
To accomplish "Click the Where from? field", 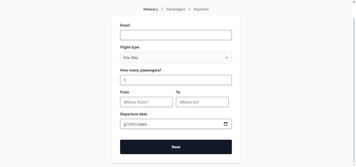I will click(x=146, y=102).
